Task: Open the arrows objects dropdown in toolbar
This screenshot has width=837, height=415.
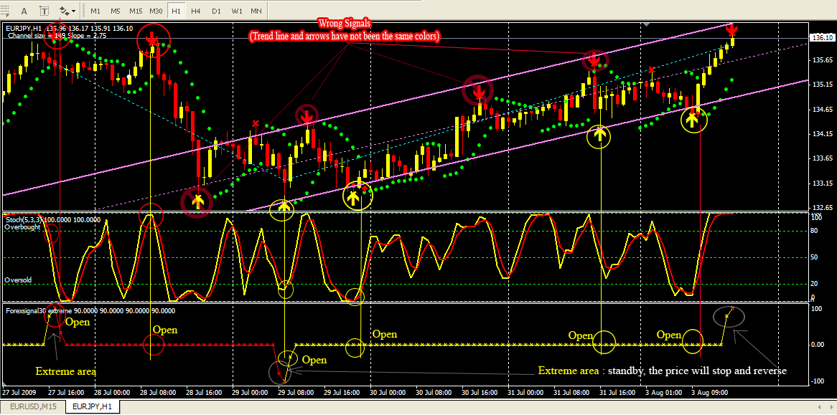Action: (x=68, y=11)
